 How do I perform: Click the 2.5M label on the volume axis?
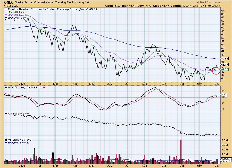(x=225, y=140)
